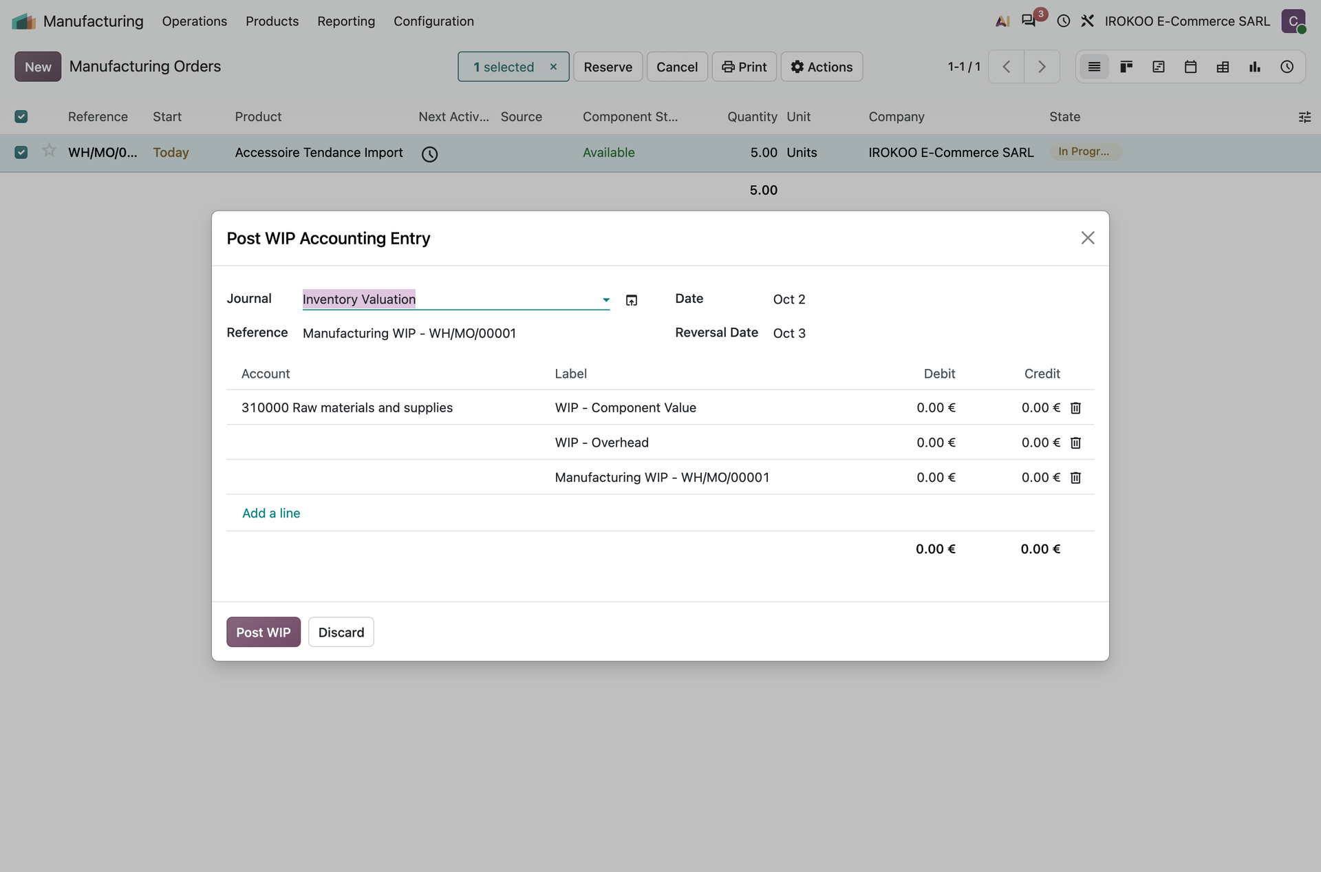Viewport: 1321px width, 872px height.
Task: Open the AI assistant icon
Action: click(1002, 21)
